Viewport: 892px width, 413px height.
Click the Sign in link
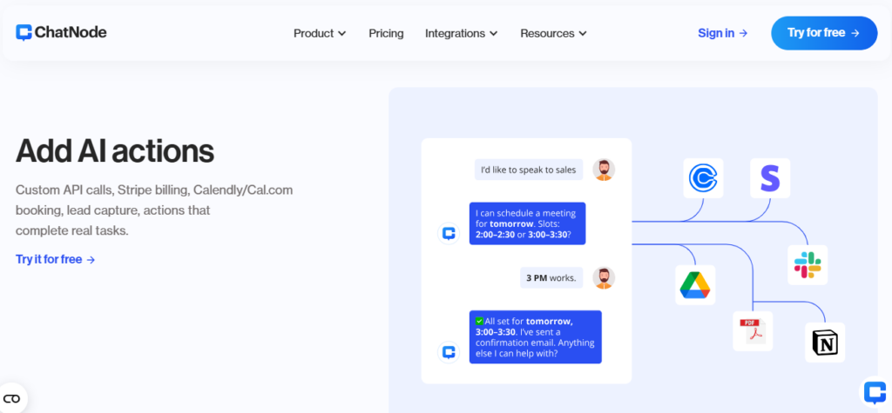pyautogui.click(x=722, y=33)
